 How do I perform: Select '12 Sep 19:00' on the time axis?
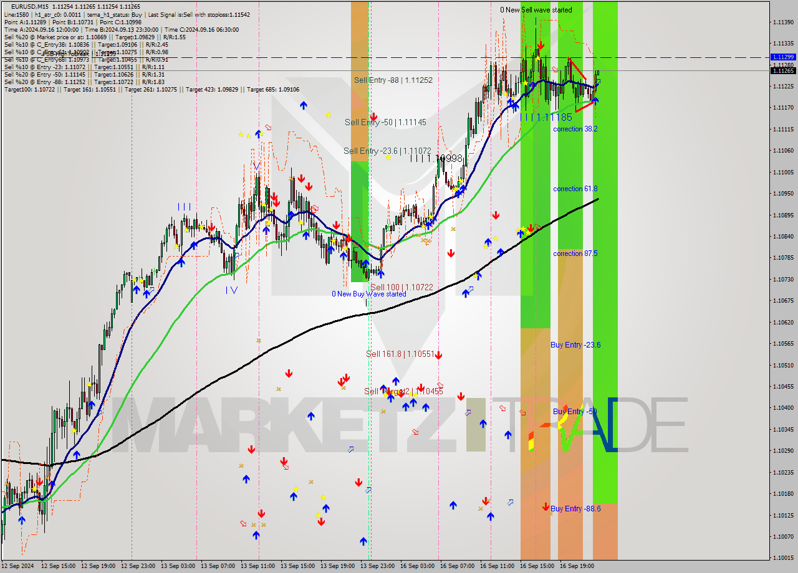point(98,566)
